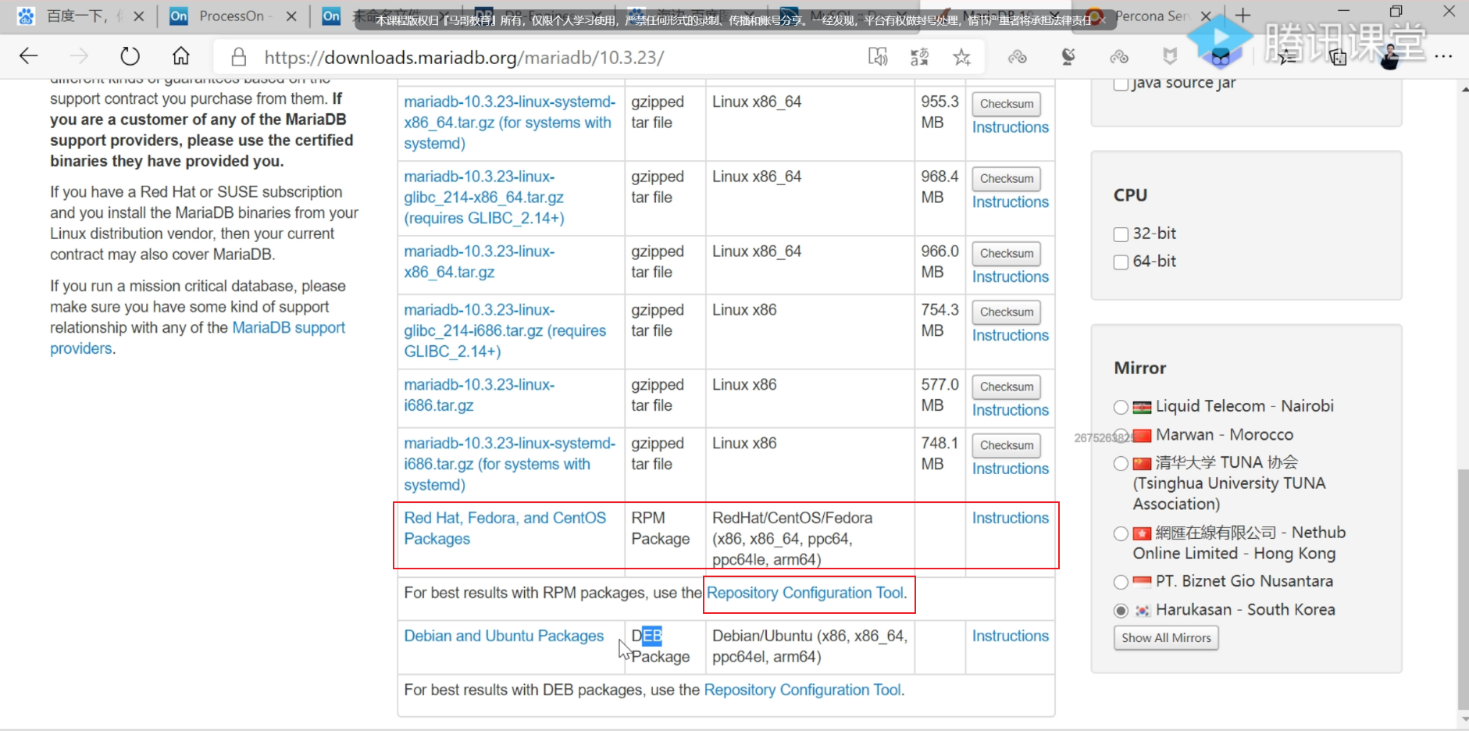This screenshot has height=731, width=1469.
Task: Download mariadb-10.3.23-linux-systemd-i686.tar.gz
Action: (x=509, y=464)
